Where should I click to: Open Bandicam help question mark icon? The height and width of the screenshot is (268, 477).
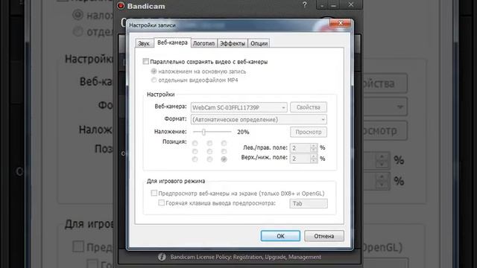305,5
